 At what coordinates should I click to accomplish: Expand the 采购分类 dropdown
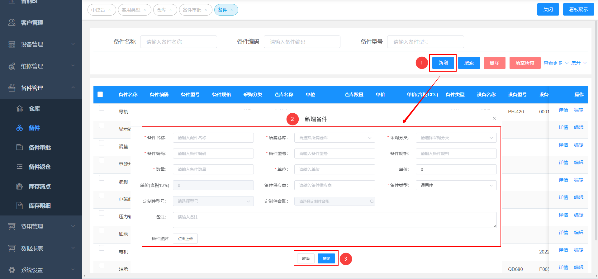[456, 138]
